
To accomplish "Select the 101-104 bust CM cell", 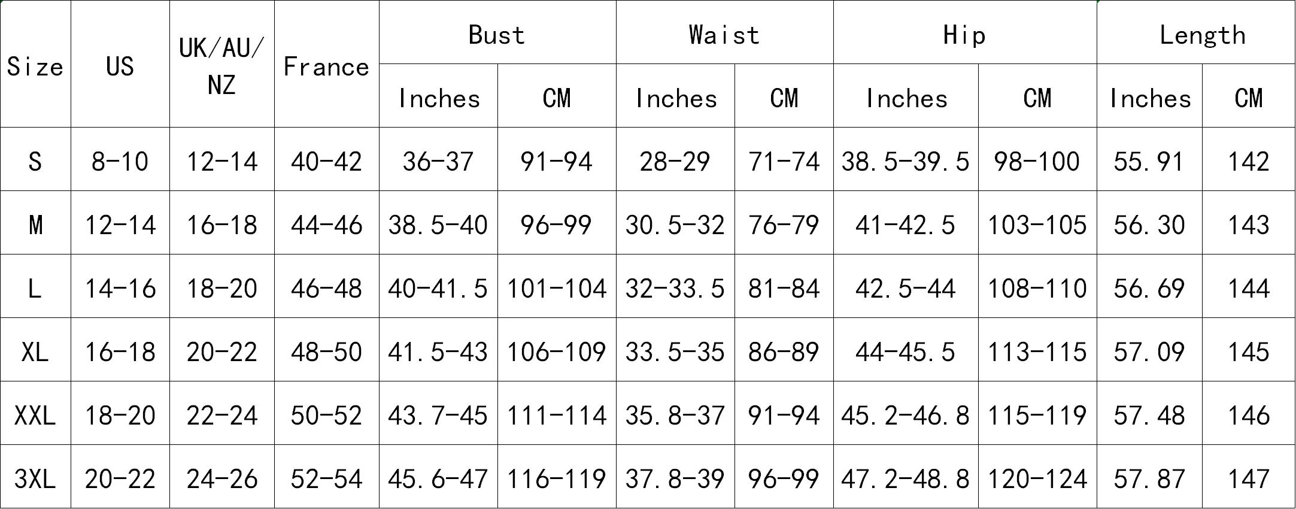I will pyautogui.click(x=557, y=286).
